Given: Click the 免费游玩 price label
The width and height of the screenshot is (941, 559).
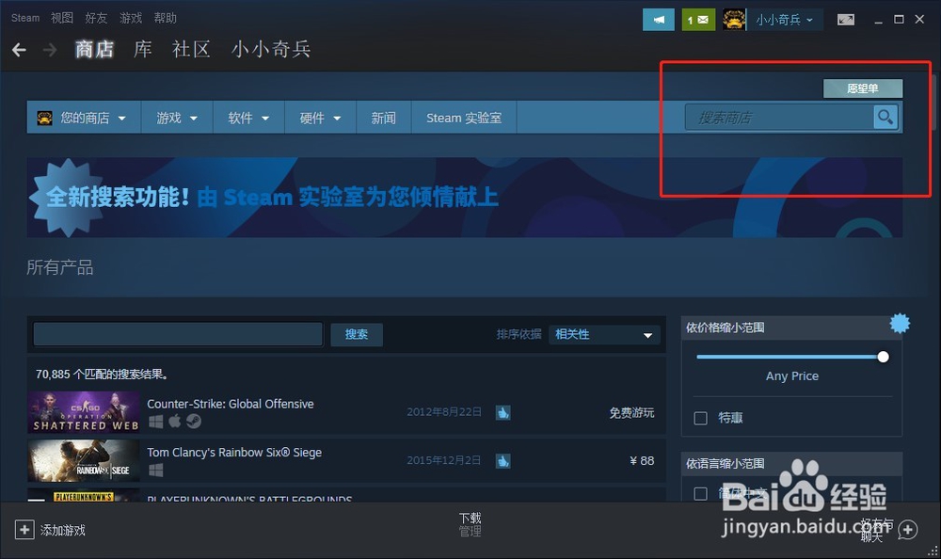Looking at the screenshot, I should (631, 412).
